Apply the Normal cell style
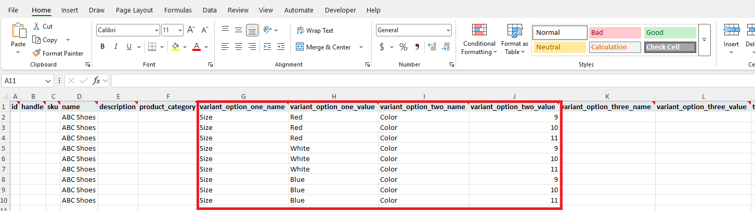 (560, 32)
